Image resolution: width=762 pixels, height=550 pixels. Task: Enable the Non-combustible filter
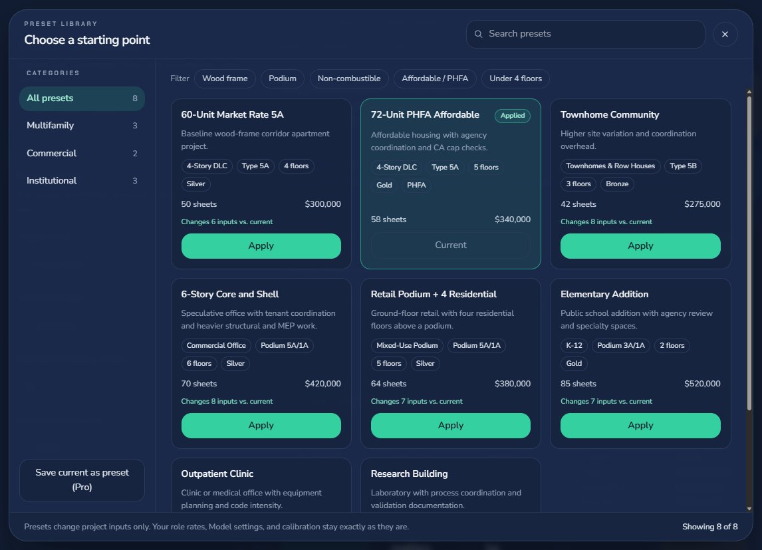tap(349, 78)
